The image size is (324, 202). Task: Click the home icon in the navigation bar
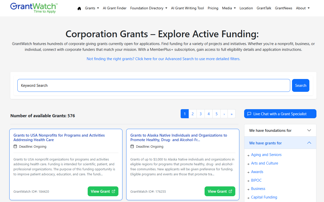(79, 8)
